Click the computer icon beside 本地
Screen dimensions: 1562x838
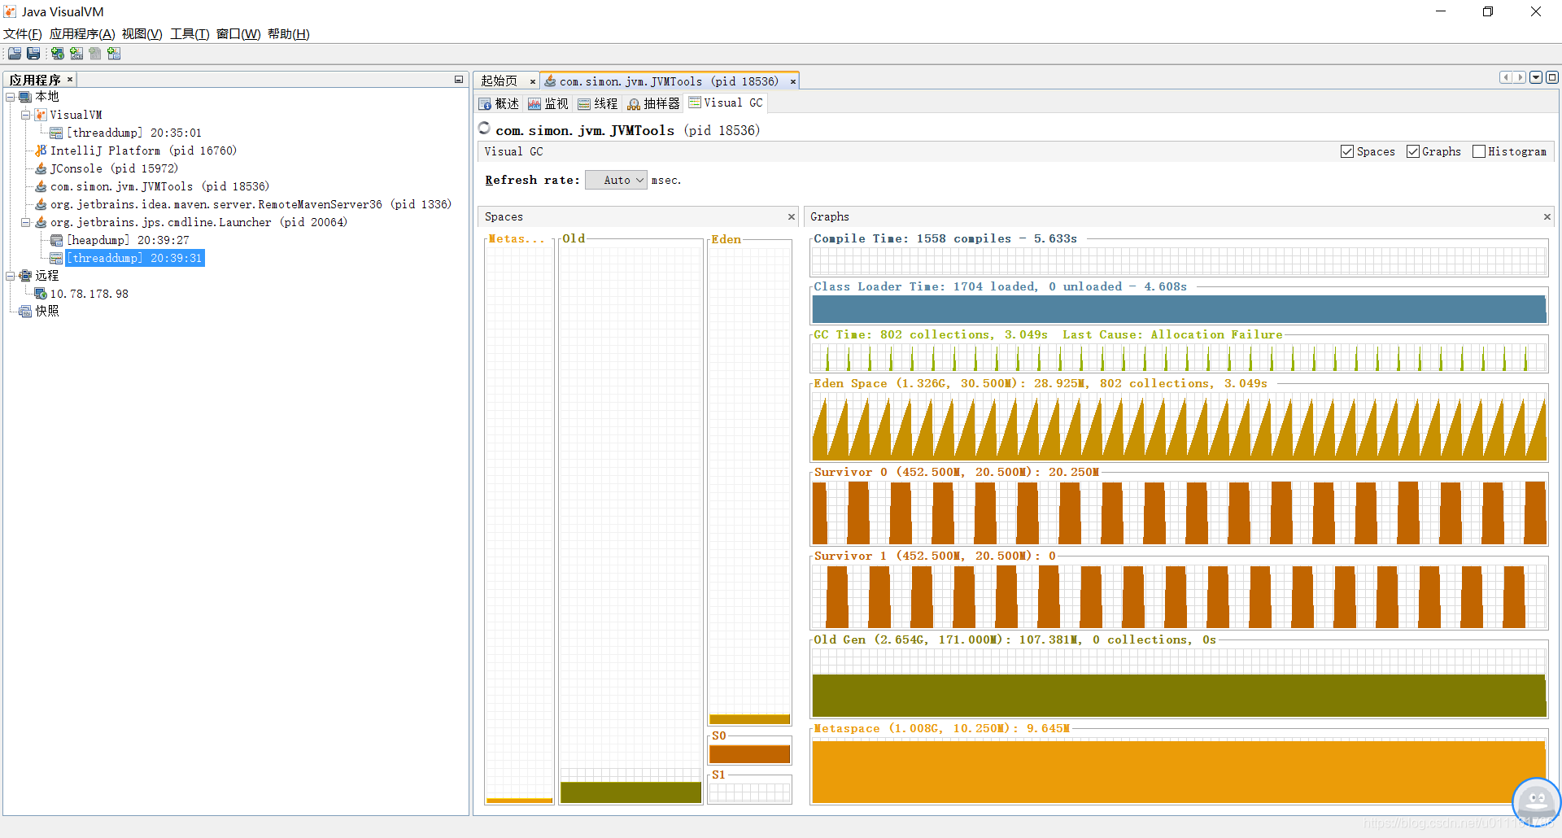[25, 97]
